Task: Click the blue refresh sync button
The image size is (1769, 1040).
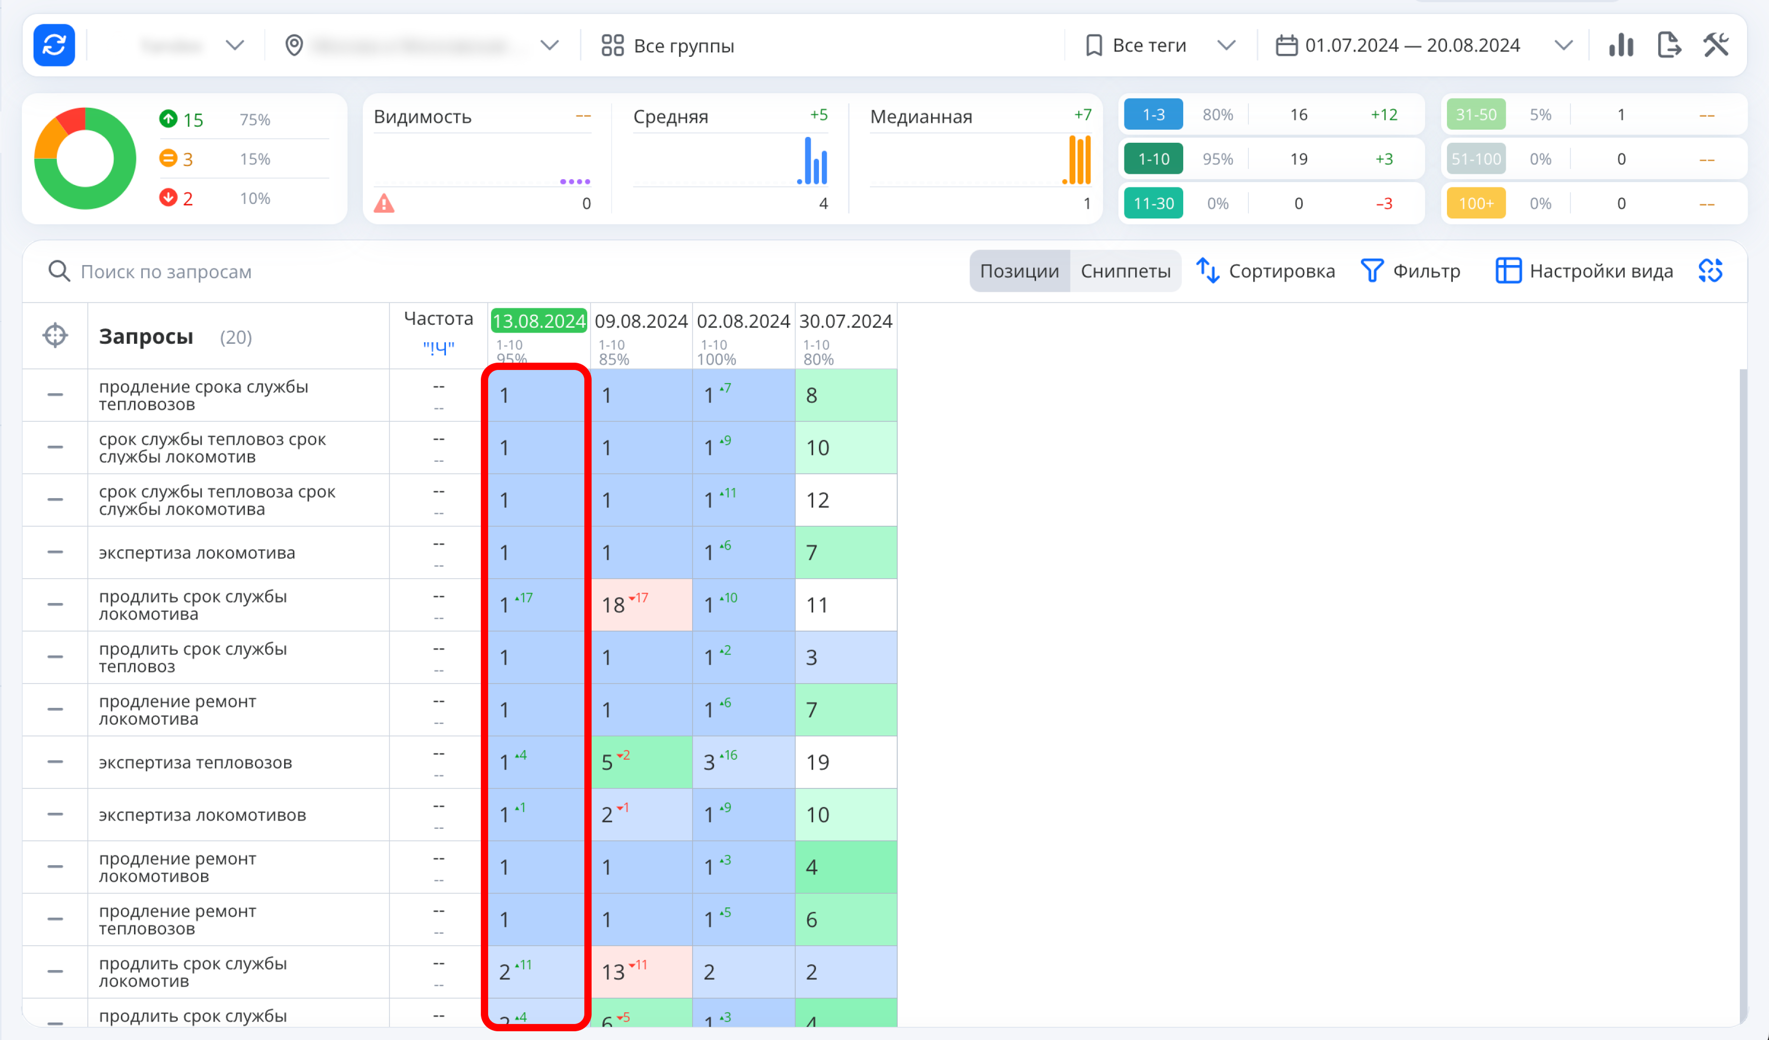Action: pyautogui.click(x=54, y=46)
